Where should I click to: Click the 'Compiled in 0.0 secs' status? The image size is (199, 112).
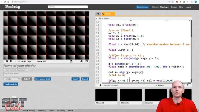tap(111, 85)
